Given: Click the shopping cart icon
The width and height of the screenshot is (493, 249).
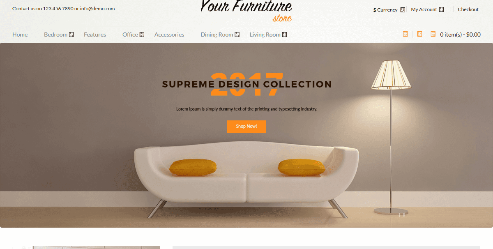Looking at the screenshot, I should point(433,34).
